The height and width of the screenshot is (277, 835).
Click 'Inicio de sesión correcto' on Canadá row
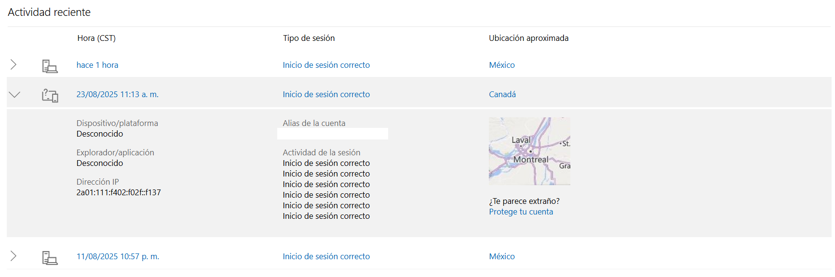(x=326, y=94)
